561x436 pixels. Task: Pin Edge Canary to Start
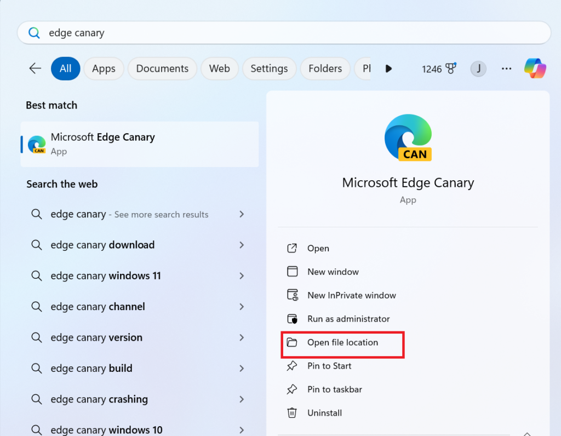[x=330, y=366]
